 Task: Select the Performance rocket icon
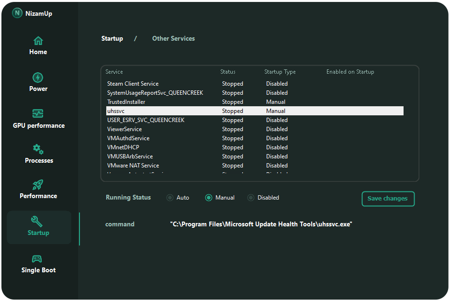click(38, 185)
